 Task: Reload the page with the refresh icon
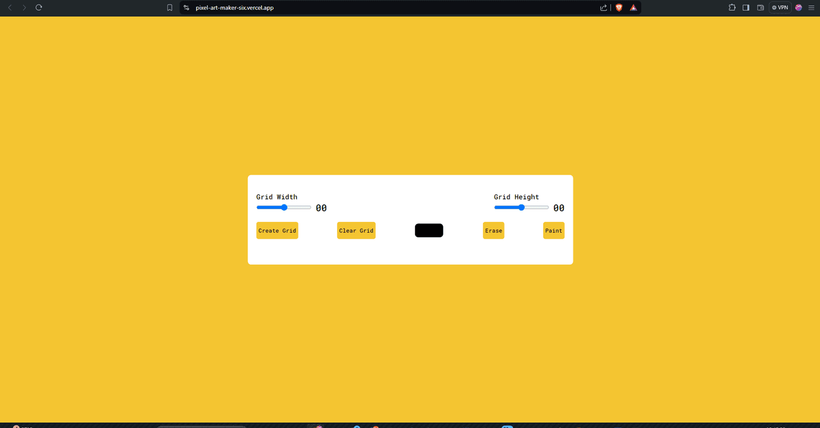[39, 8]
